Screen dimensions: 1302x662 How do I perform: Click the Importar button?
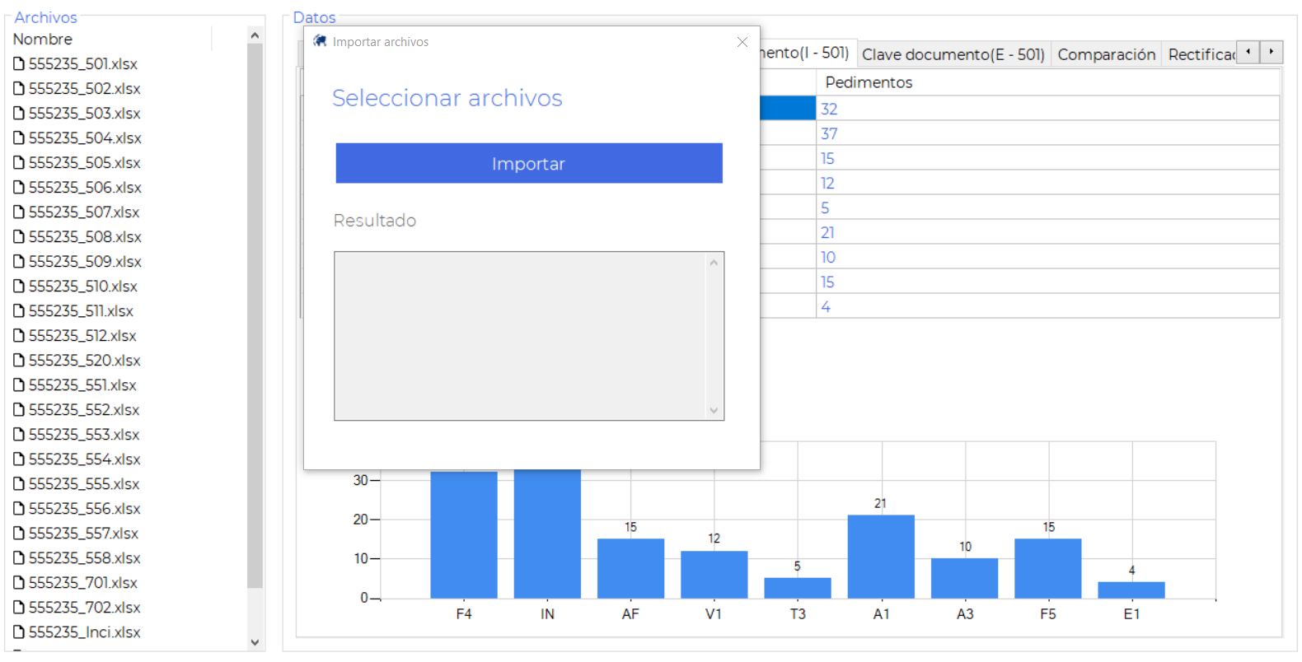(x=528, y=163)
